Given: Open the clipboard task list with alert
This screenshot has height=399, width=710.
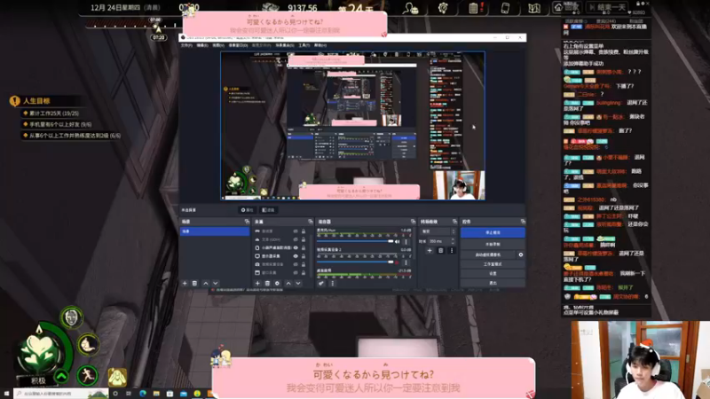Looking at the screenshot, I should point(475,8).
